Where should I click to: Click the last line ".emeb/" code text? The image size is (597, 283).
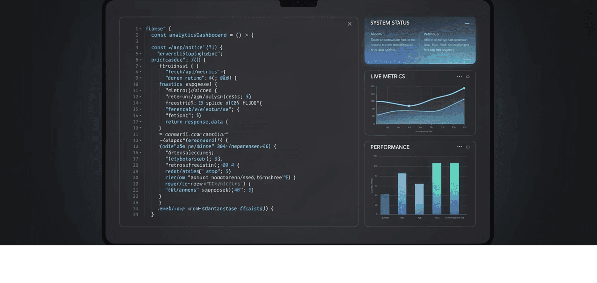click(x=215, y=209)
